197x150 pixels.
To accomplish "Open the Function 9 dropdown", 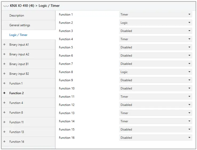I will click(155, 80).
